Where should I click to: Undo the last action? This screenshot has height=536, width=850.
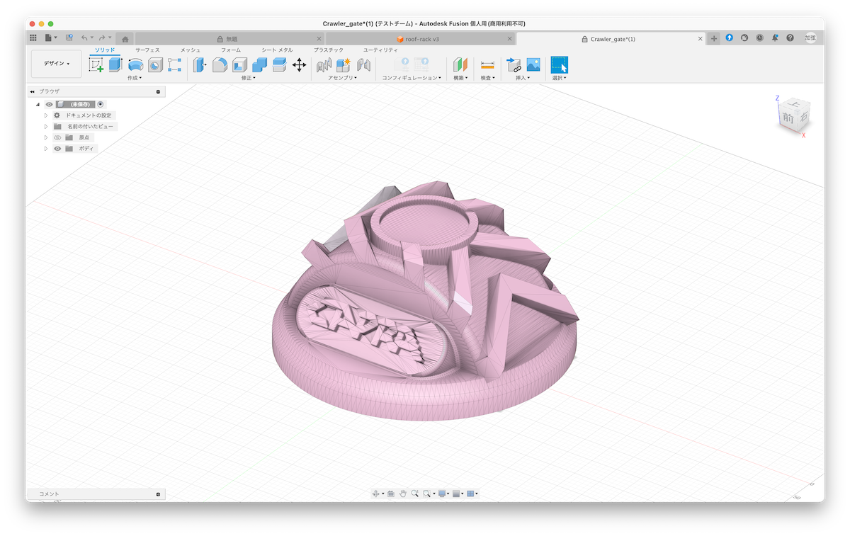(85, 38)
